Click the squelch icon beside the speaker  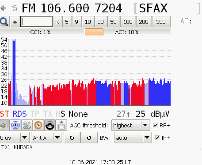coord(14,8)
